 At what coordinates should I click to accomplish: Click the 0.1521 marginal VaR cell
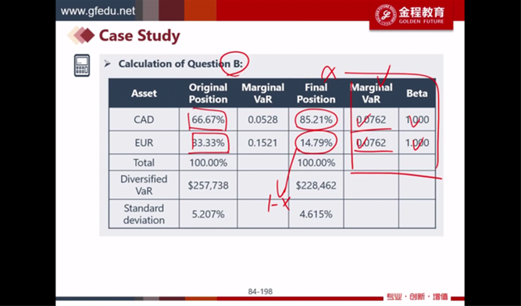coord(262,143)
